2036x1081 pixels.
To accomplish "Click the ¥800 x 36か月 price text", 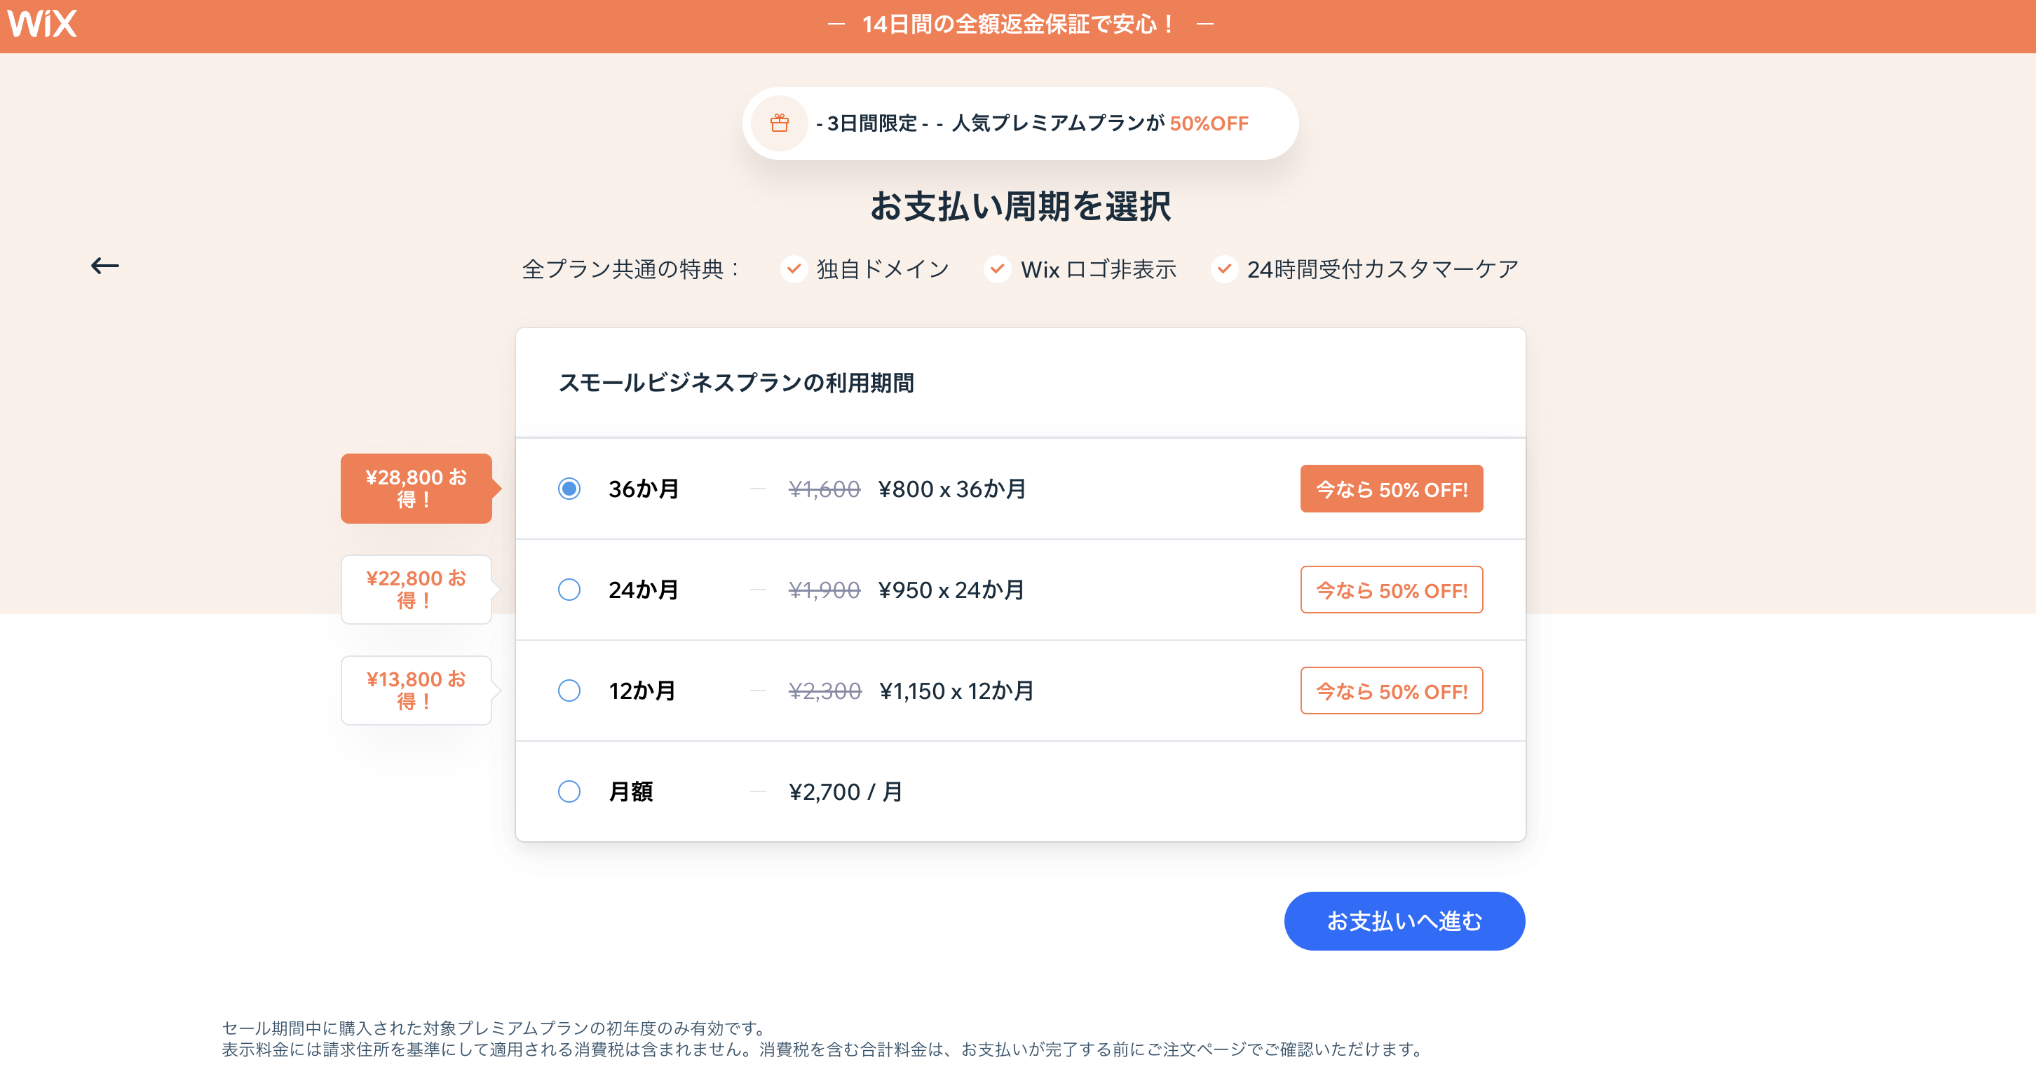I will [951, 489].
